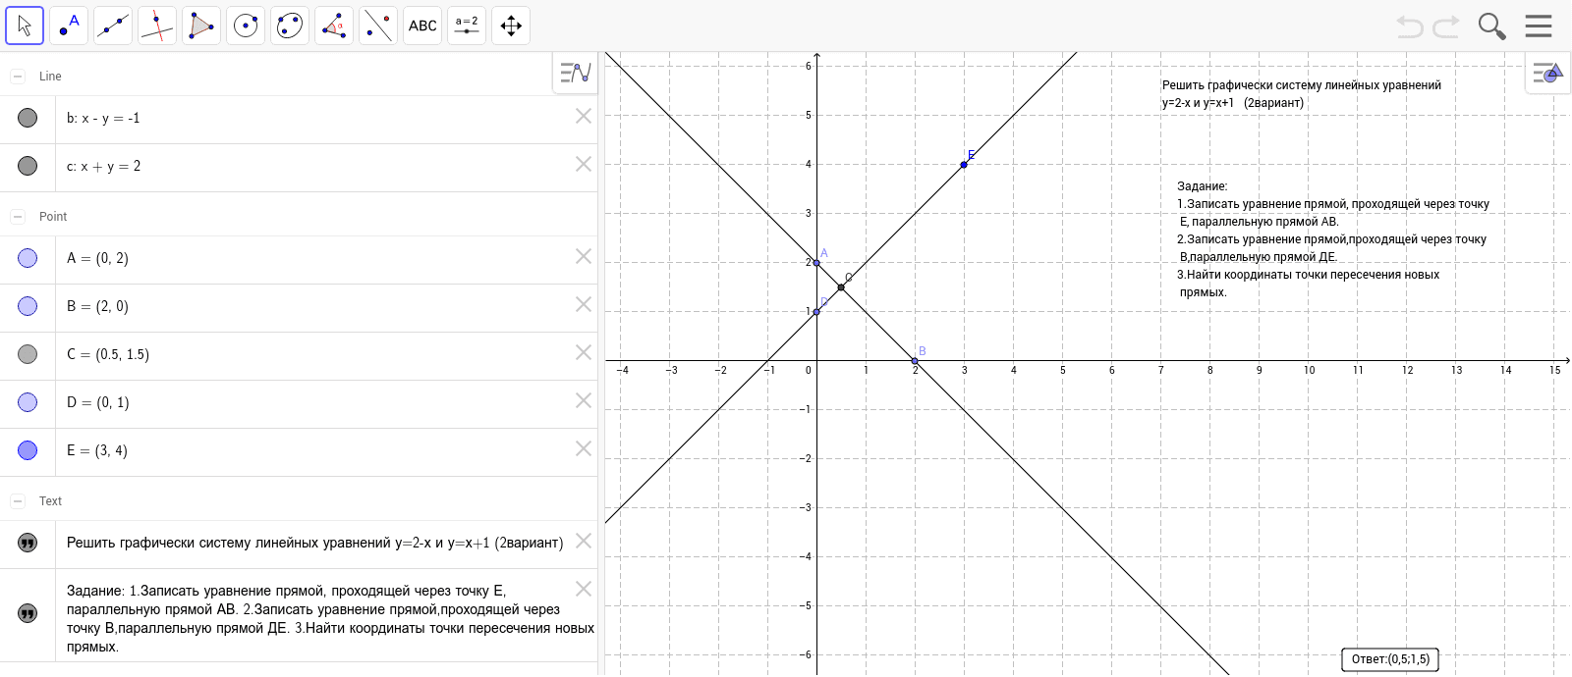Click the Undo arrow
The height and width of the screenshot is (677, 1572).
coord(1410,26)
